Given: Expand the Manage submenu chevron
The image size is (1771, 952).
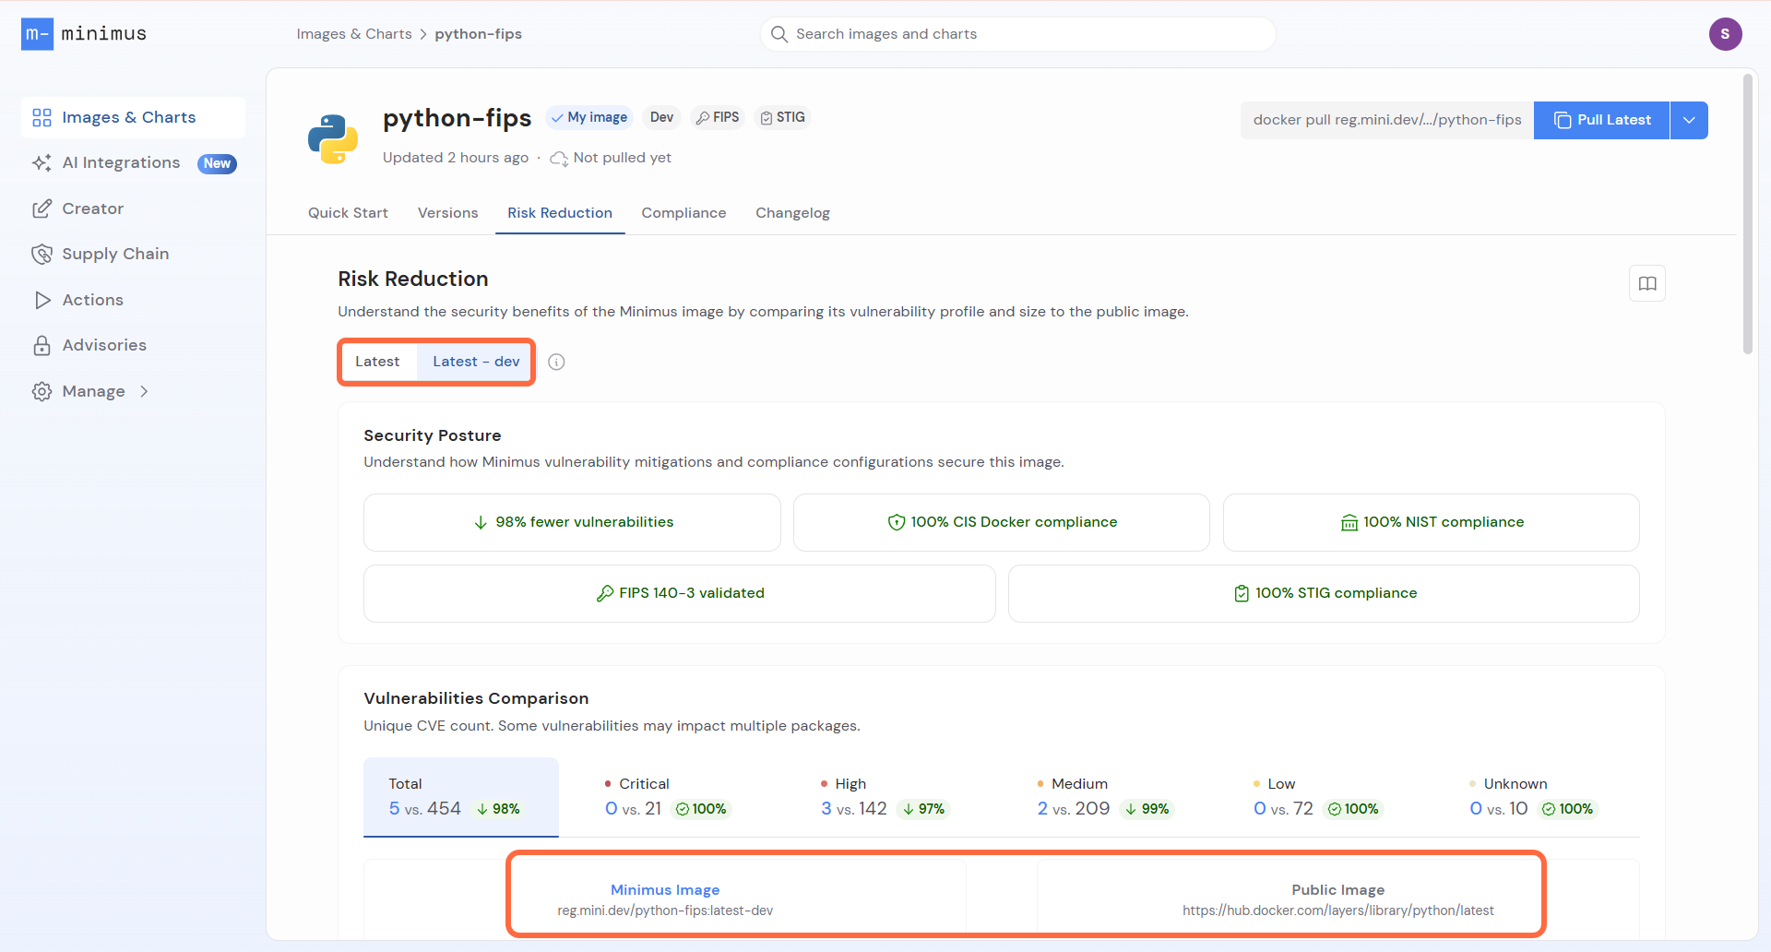Looking at the screenshot, I should tap(144, 391).
